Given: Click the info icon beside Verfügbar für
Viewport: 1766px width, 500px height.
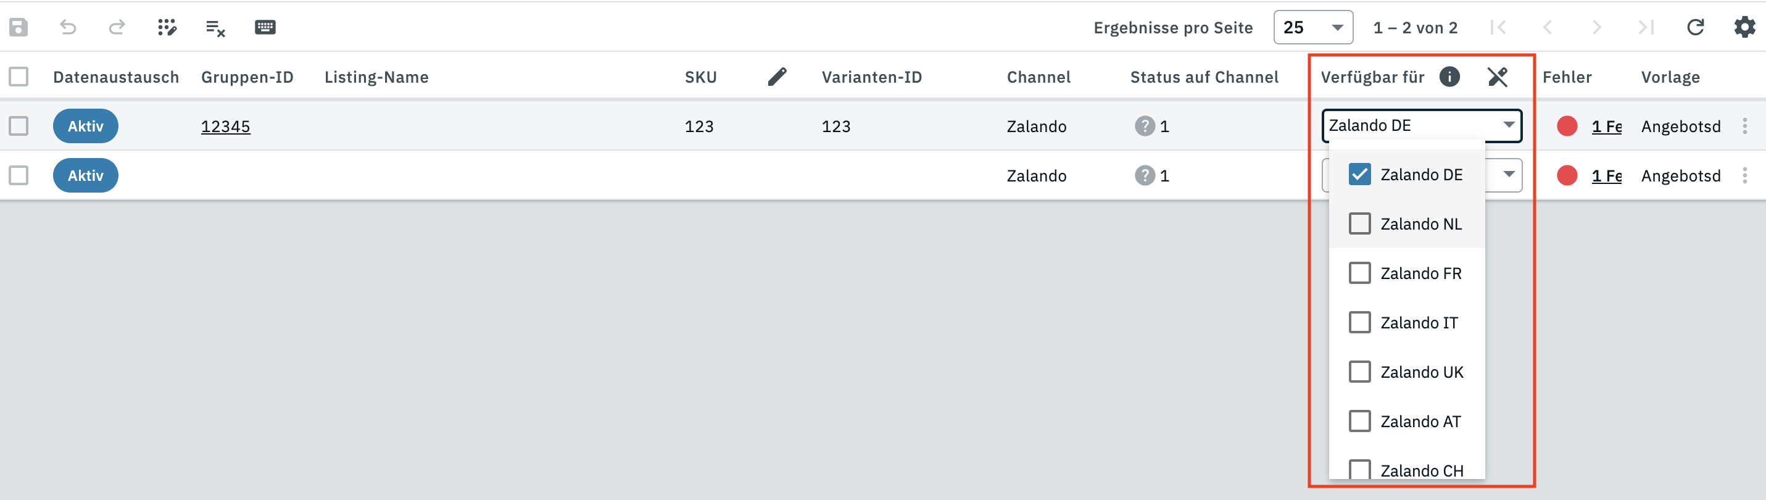Looking at the screenshot, I should click(x=1449, y=77).
